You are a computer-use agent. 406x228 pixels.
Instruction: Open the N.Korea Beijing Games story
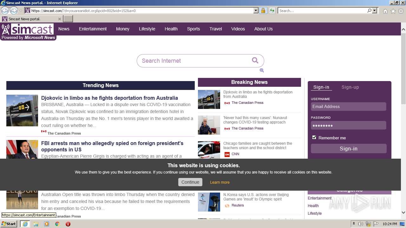click(x=256, y=197)
